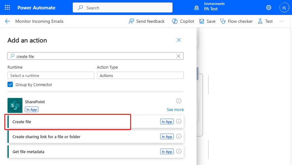Screen dimensions: 292x165
Task: Show info for Create file action
Action: click(179, 122)
